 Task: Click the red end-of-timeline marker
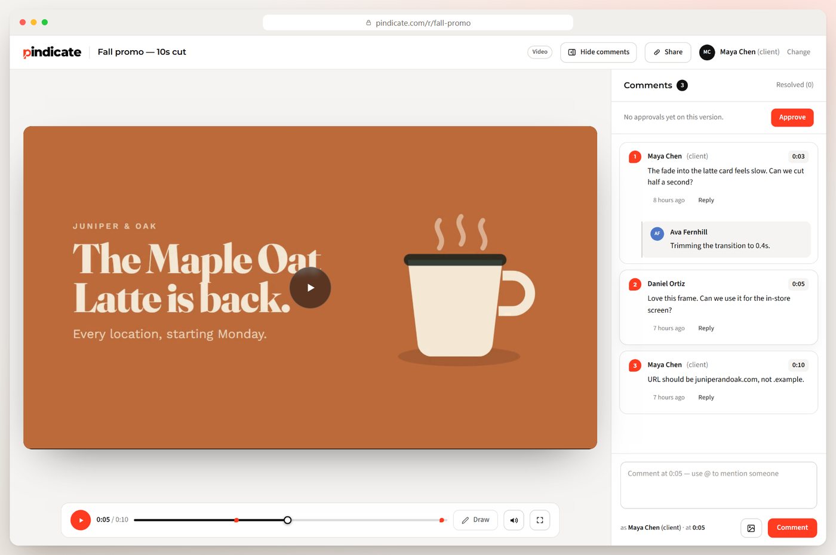point(441,520)
